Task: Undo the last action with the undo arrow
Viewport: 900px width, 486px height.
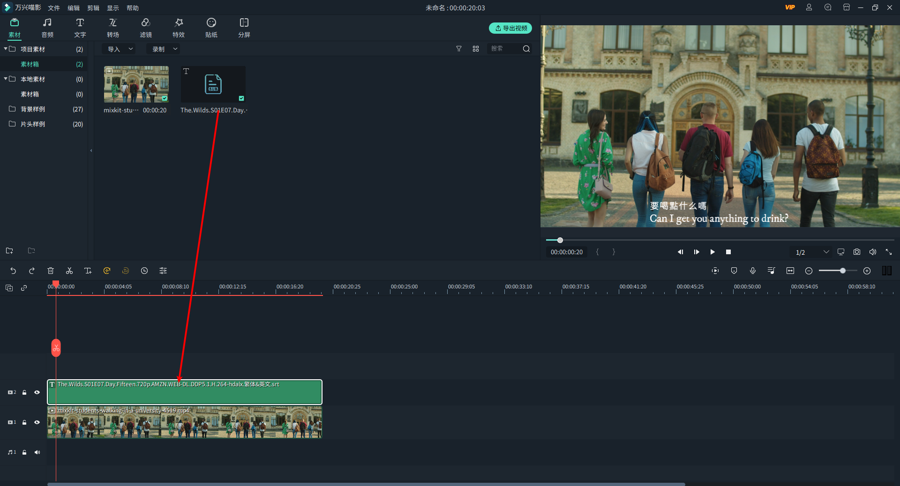Action: click(x=13, y=271)
